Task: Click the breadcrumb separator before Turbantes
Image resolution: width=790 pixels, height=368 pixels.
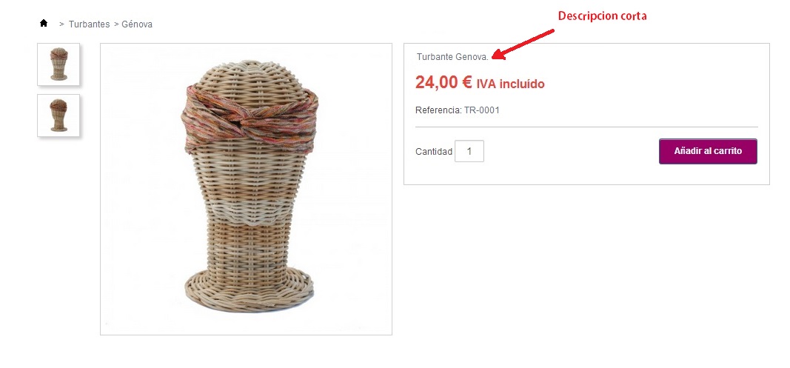Action: pos(62,24)
